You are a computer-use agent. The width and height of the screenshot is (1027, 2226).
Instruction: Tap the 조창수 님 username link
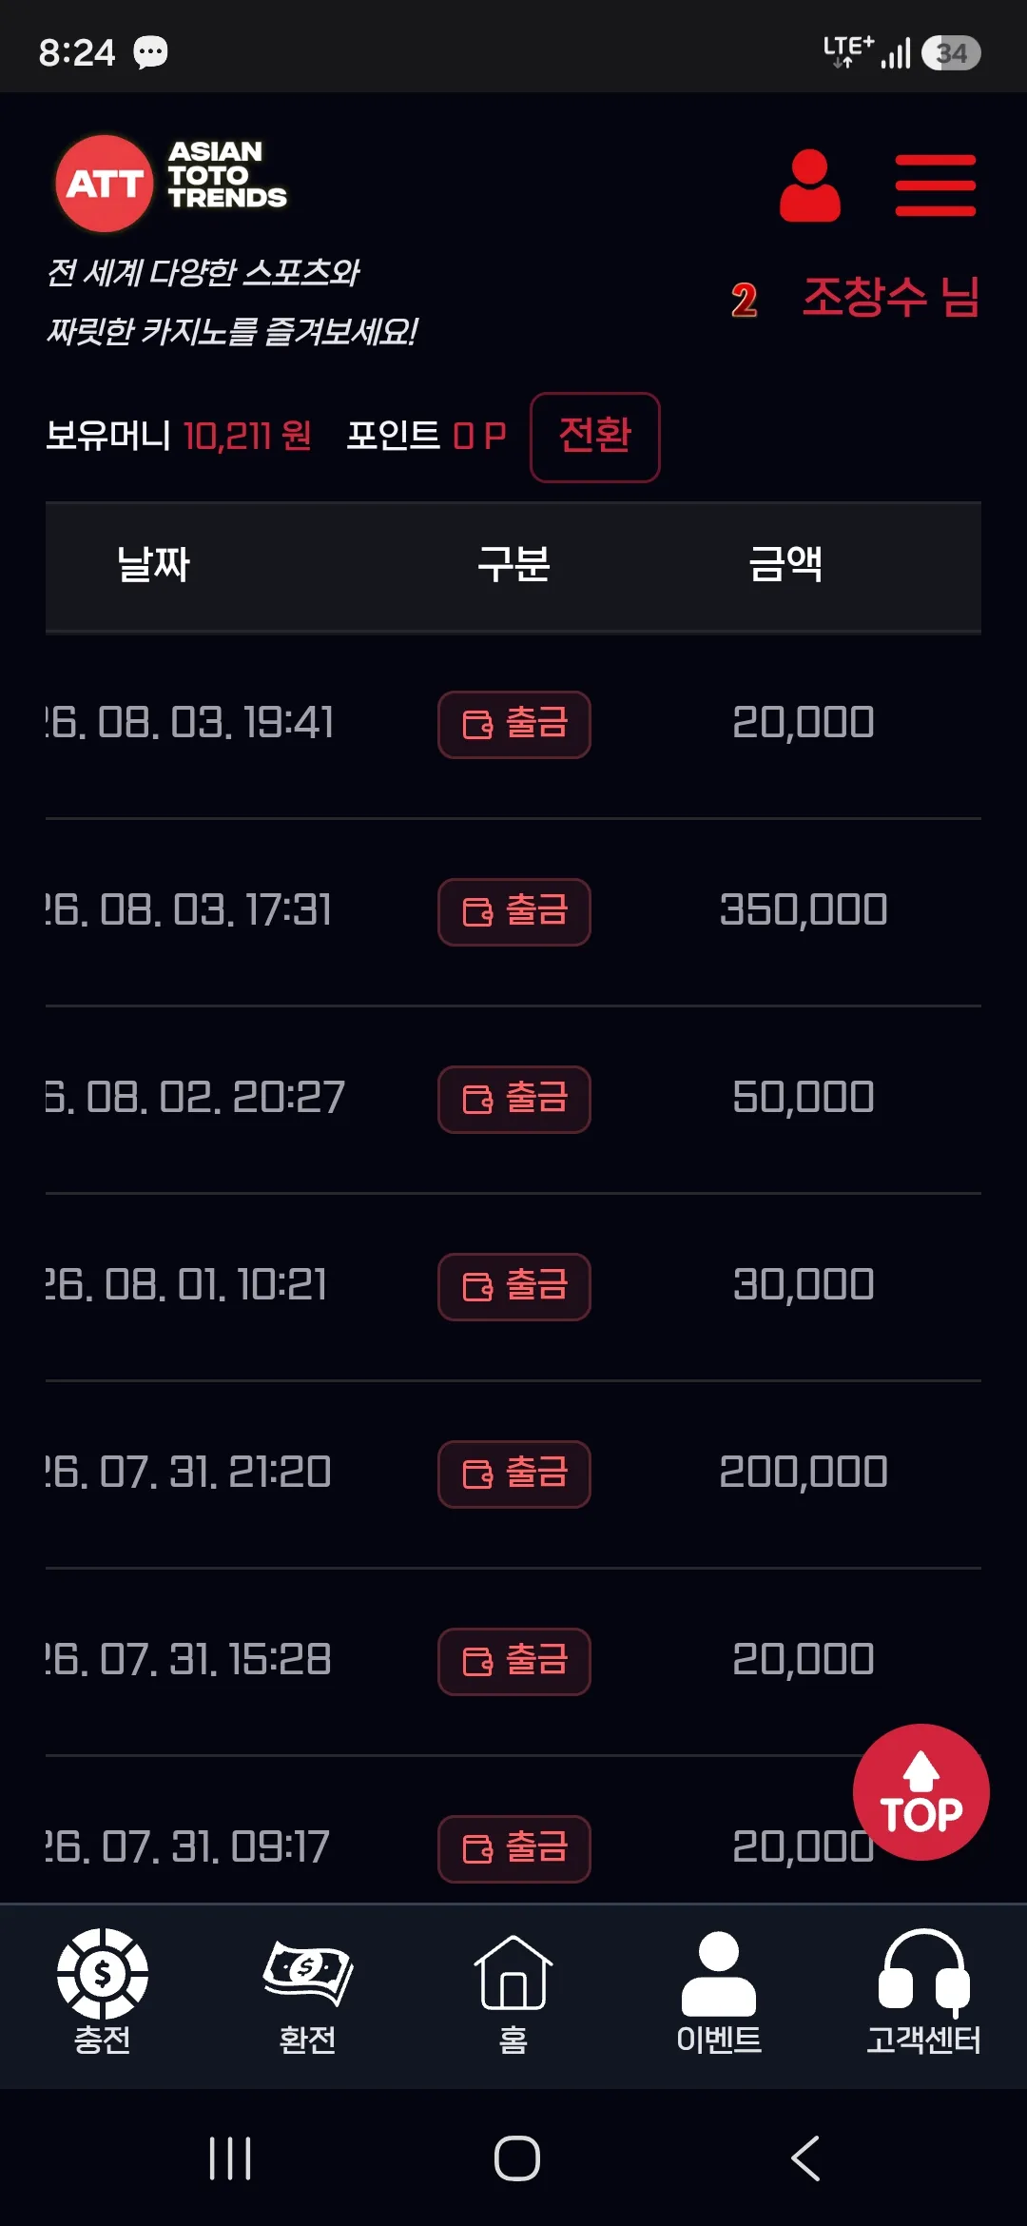tap(891, 297)
